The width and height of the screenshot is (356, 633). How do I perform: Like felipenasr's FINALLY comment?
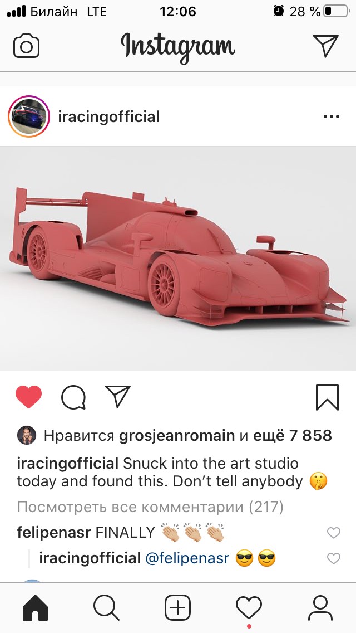click(334, 533)
